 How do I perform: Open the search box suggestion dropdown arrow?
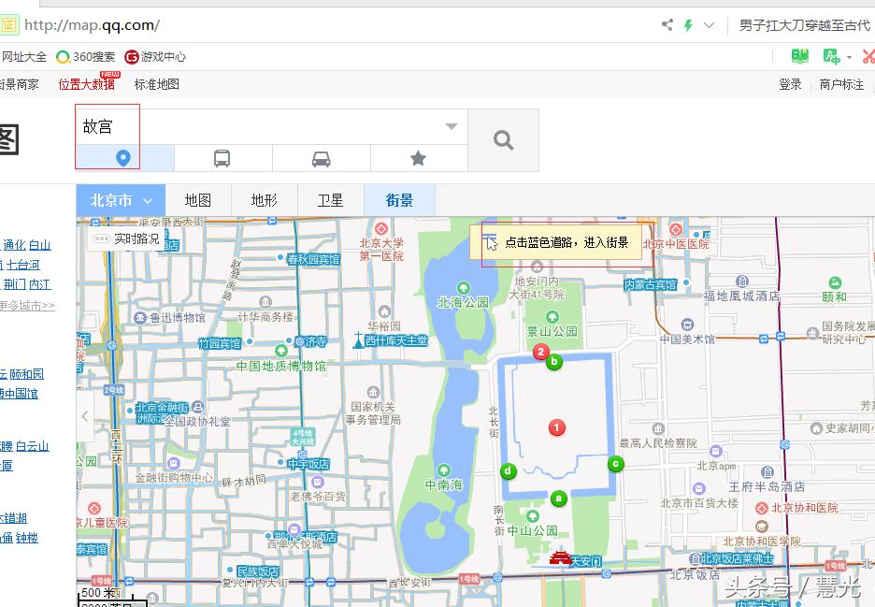(x=451, y=125)
